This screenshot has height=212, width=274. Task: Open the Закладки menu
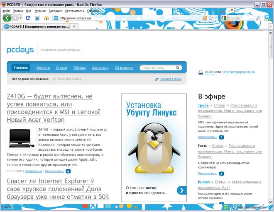tap(55, 11)
